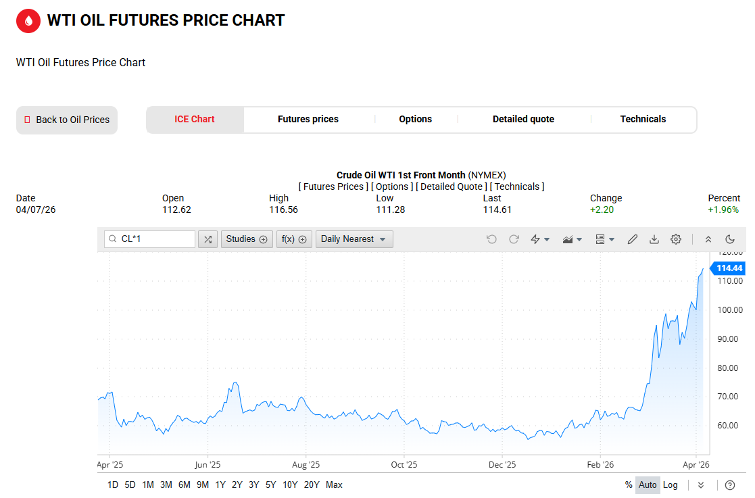Open the Technicals tab
Image resolution: width=755 pixels, height=498 pixels.
(643, 120)
